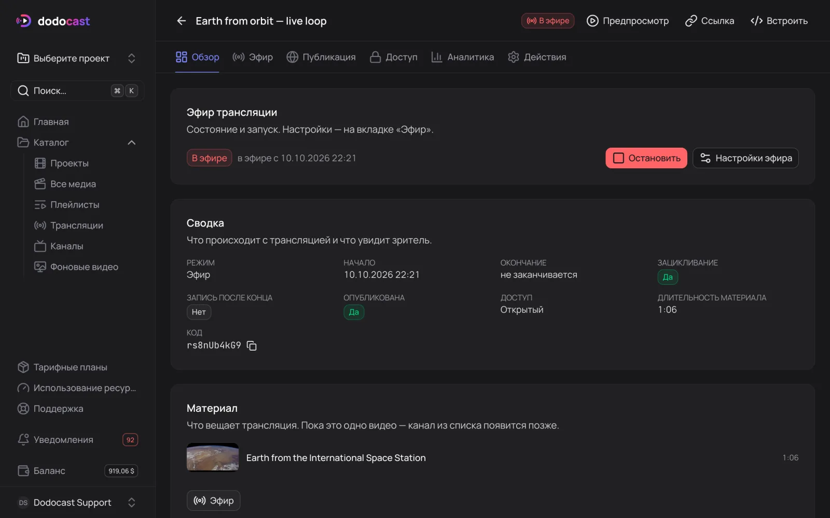
Task: Open Тарифные планы page
Action: pos(71,367)
